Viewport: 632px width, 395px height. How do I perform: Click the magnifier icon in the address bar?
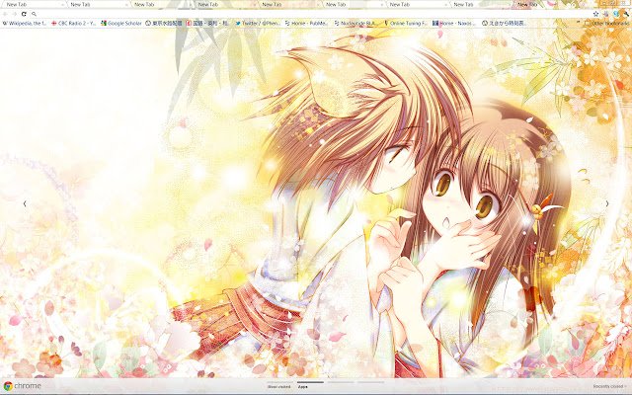[x=35, y=14]
